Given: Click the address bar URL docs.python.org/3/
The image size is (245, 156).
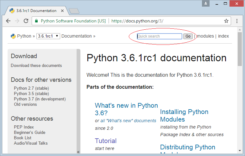Looking at the screenshot, I should pyautogui.click(x=137, y=21).
